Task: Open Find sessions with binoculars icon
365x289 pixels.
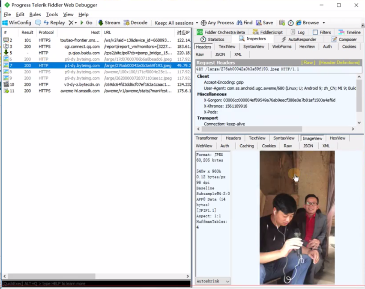Action: pyautogui.click(x=245, y=23)
